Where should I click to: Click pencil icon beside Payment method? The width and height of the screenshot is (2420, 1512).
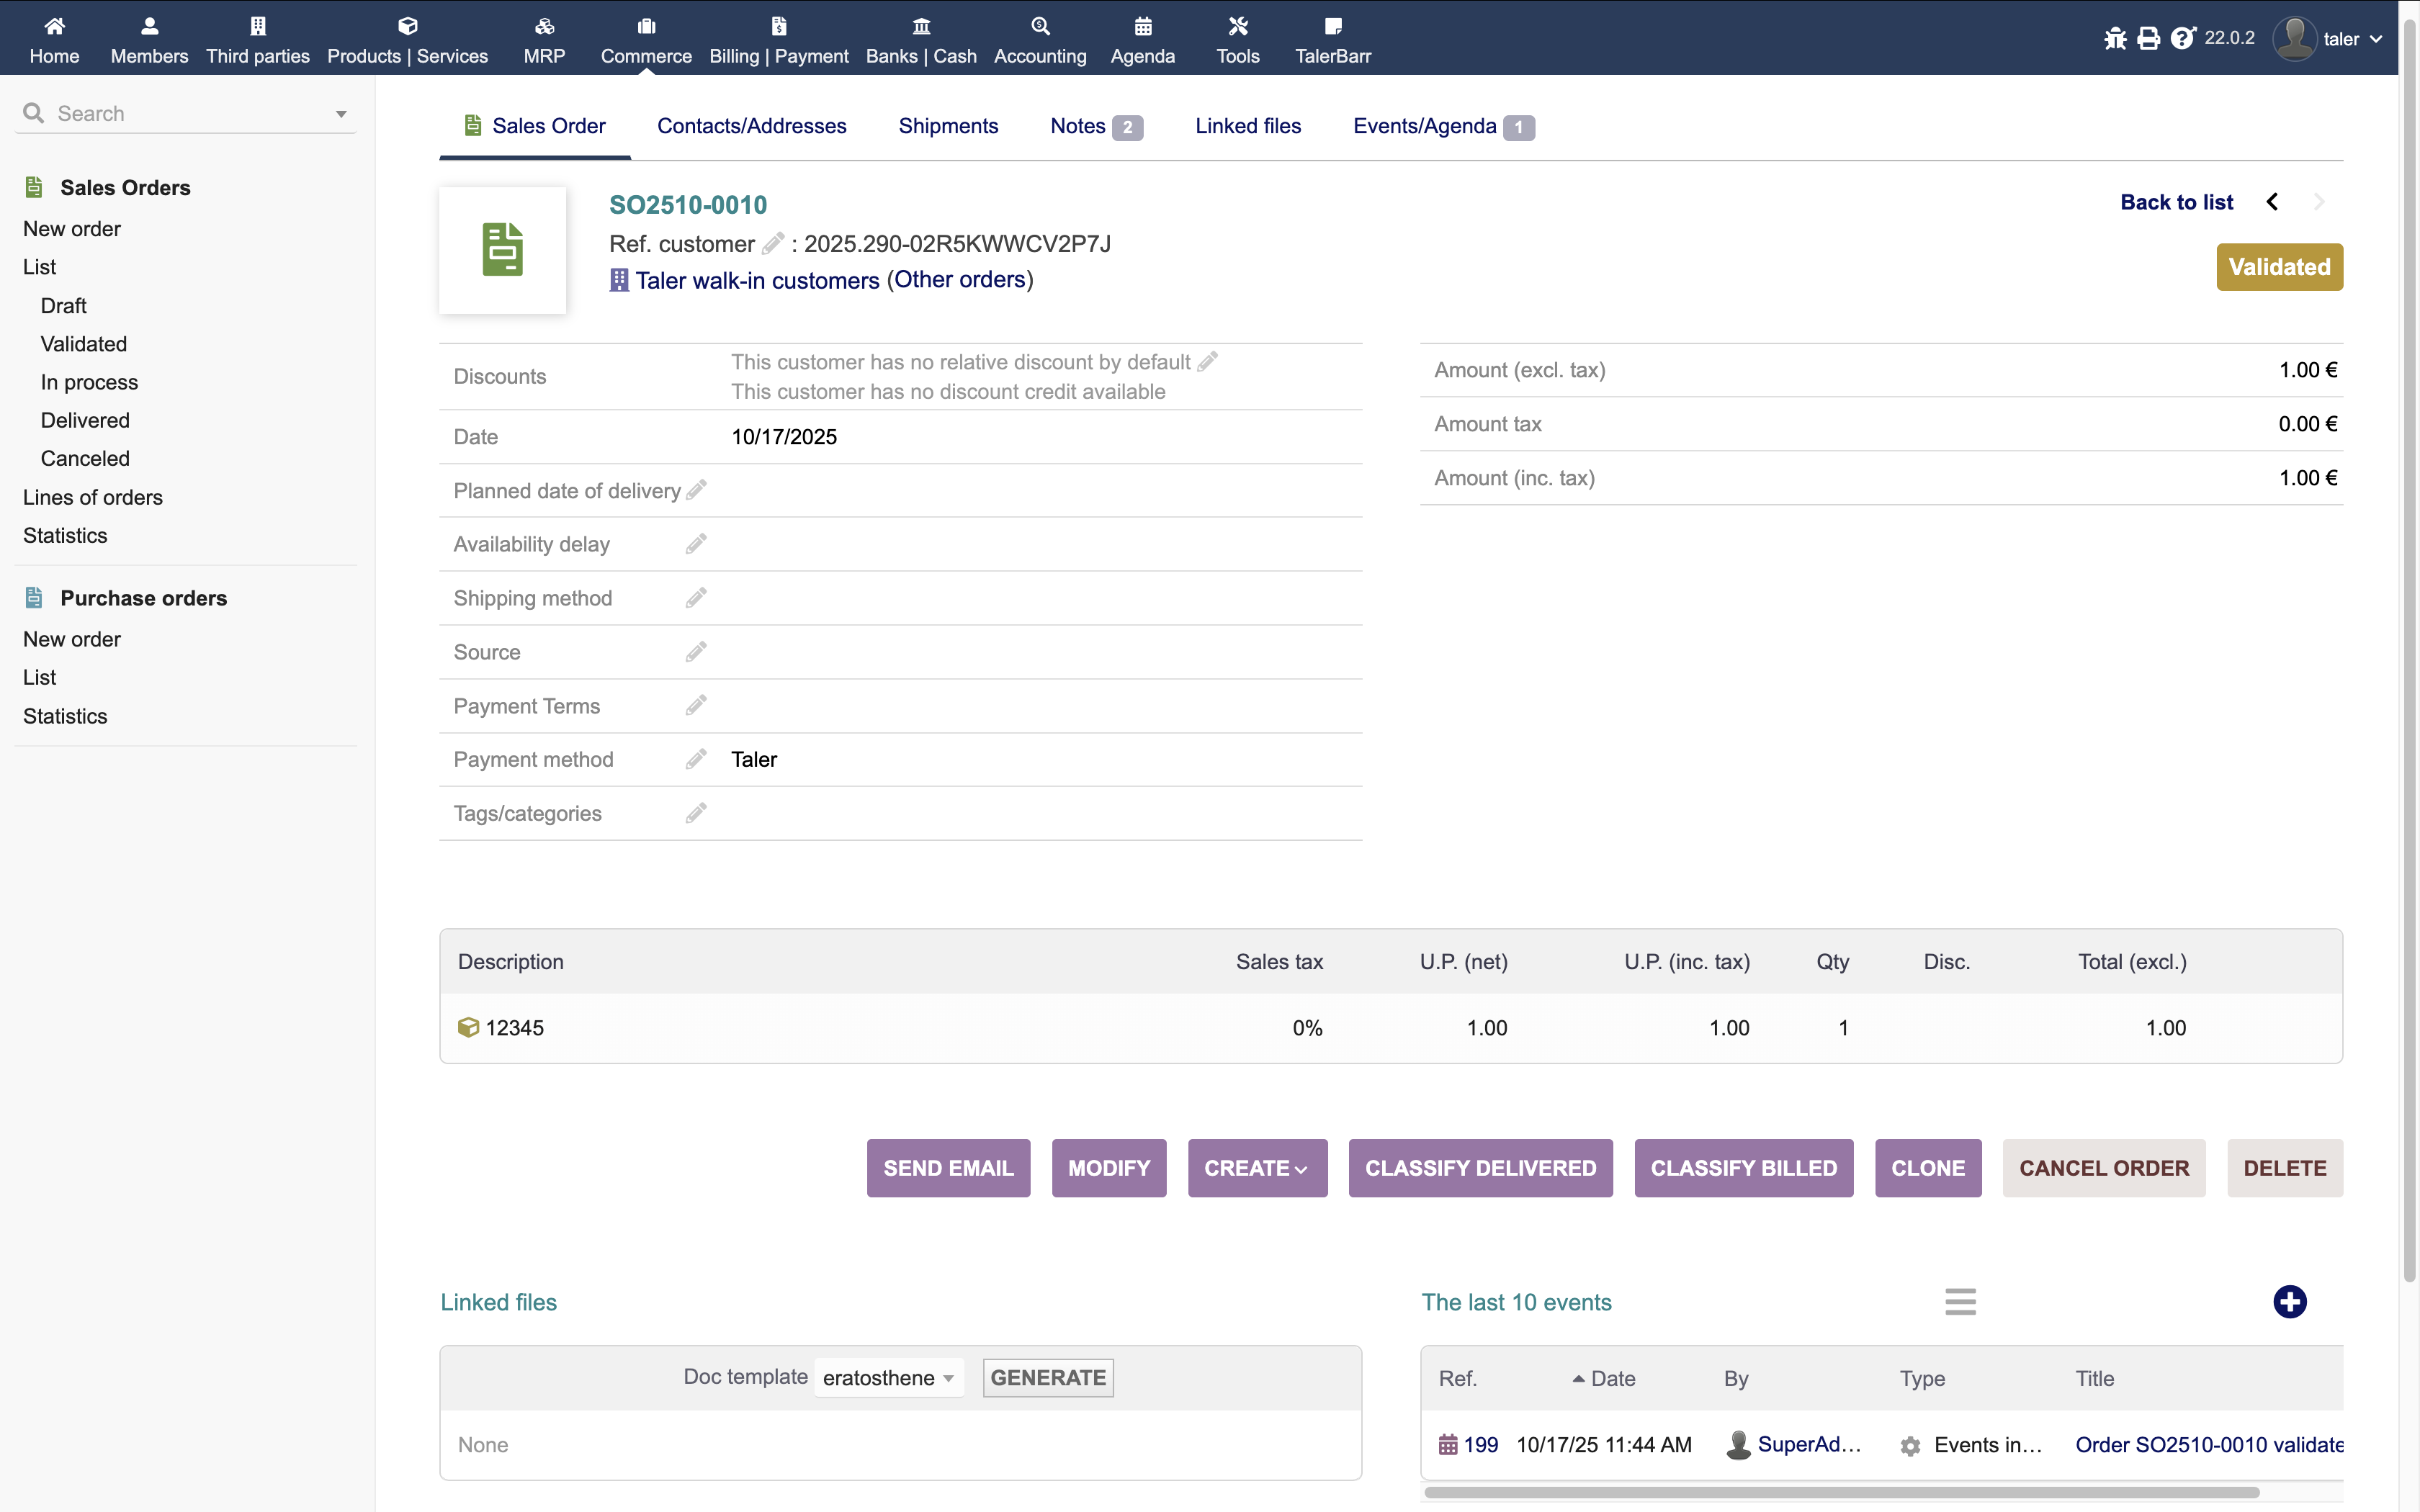(x=696, y=759)
